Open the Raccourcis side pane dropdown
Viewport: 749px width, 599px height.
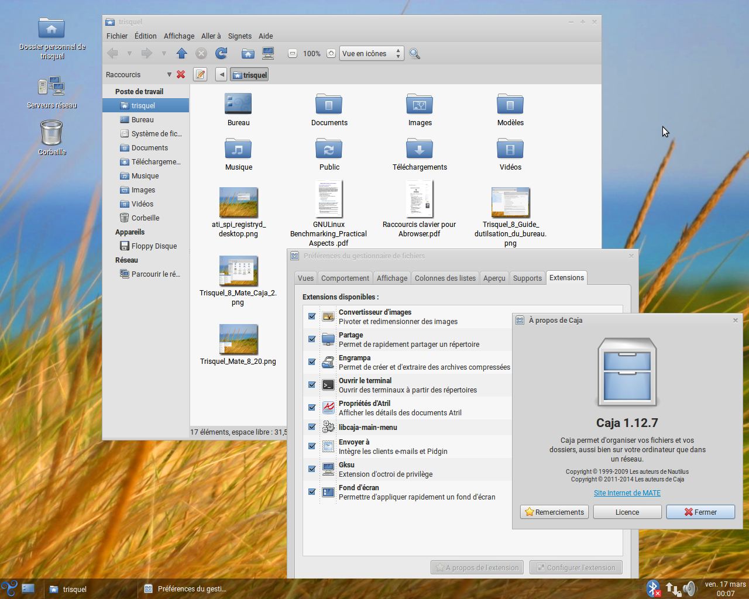(x=169, y=74)
